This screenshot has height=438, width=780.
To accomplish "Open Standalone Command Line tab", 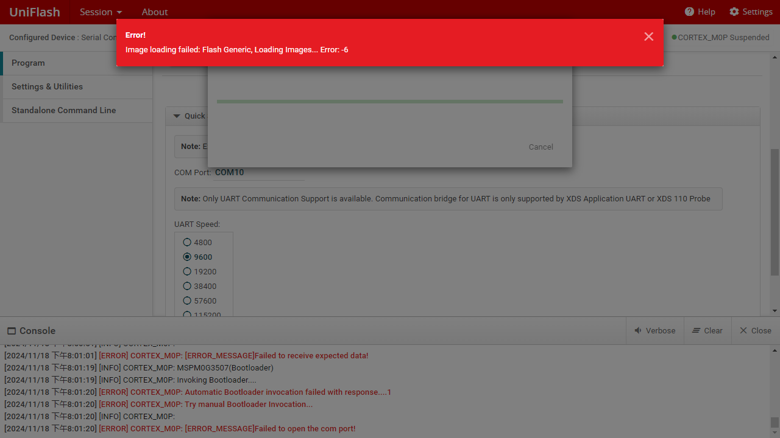I will pyautogui.click(x=63, y=110).
